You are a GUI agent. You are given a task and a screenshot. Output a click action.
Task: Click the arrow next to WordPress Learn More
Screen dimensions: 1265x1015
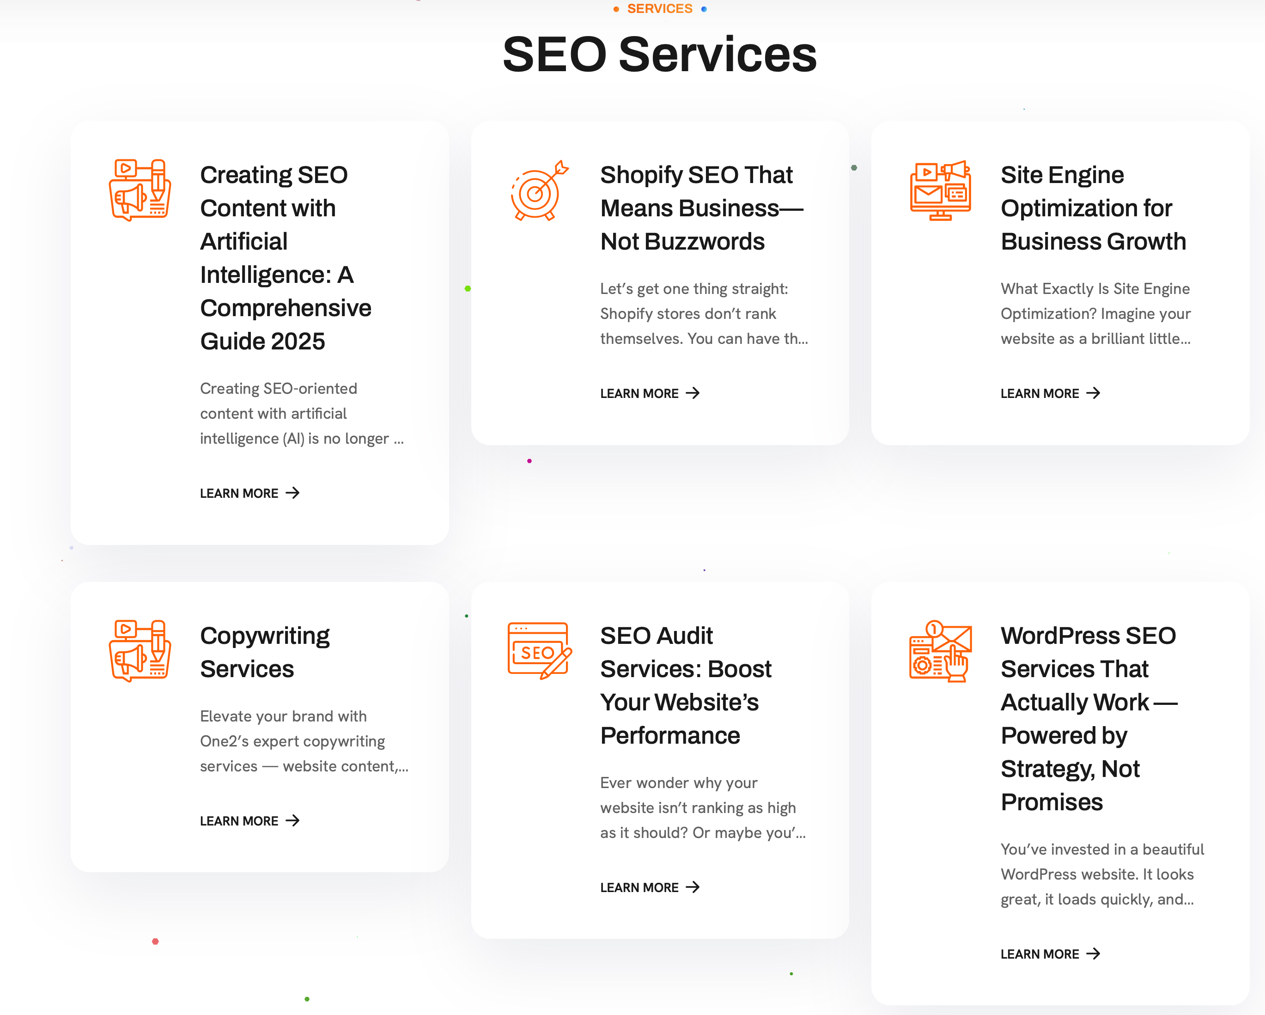tap(1093, 954)
